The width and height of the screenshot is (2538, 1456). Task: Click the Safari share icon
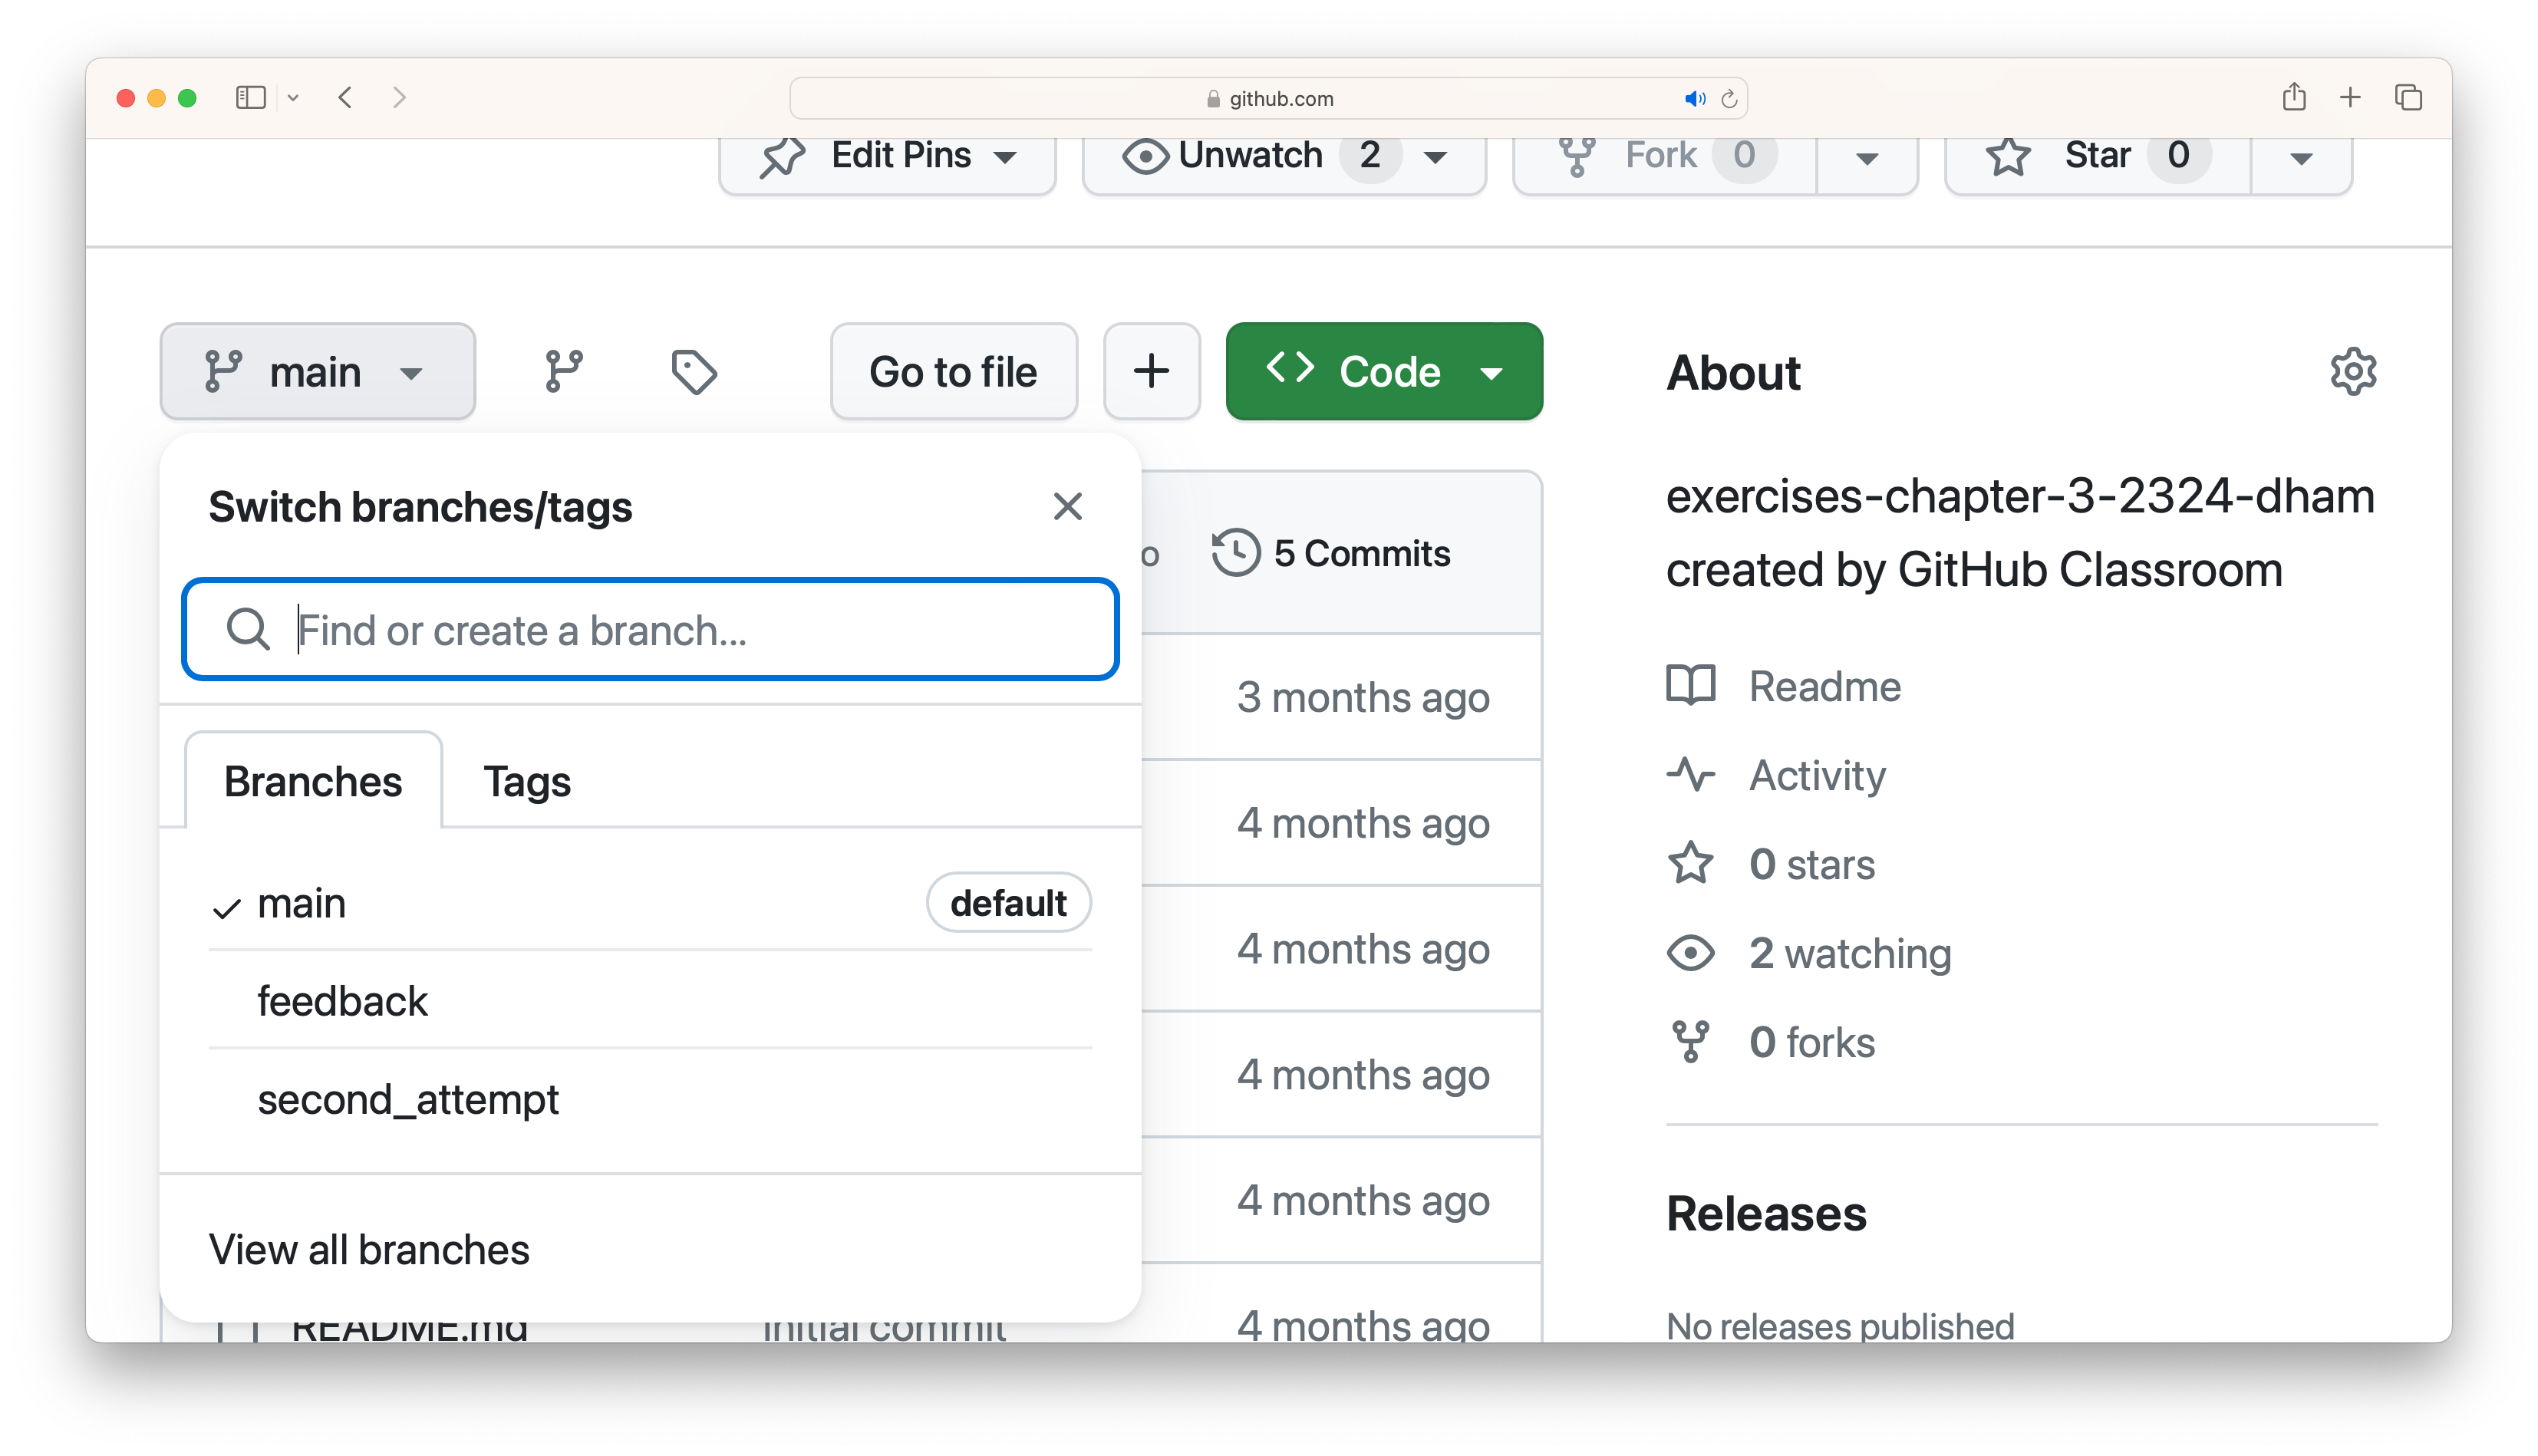2294,97
